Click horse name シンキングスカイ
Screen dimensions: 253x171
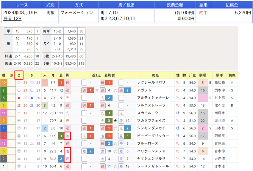point(151,128)
